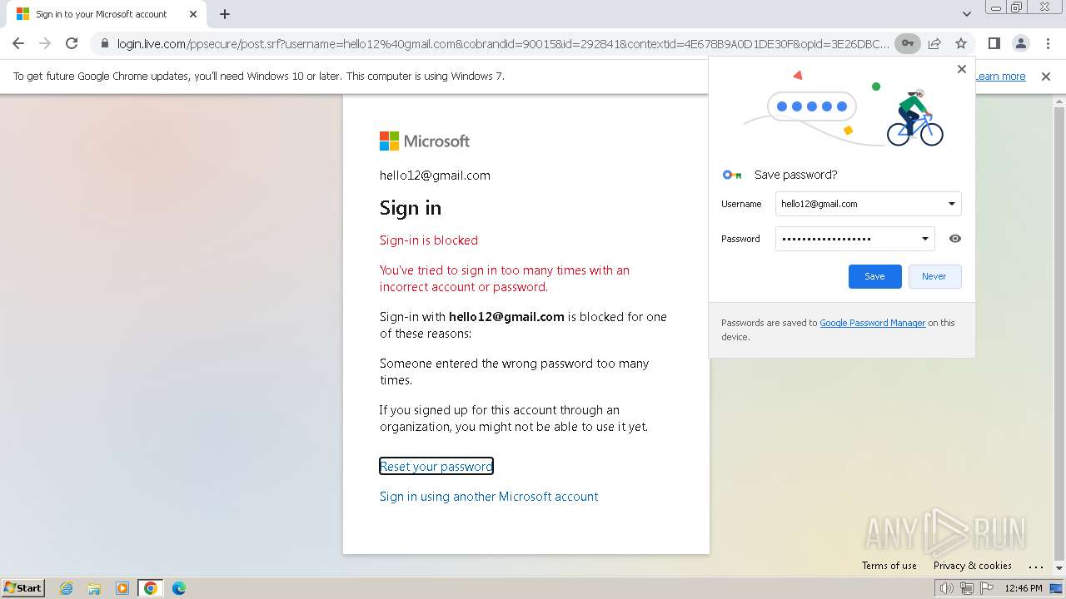
Task: Close the Save password popup
Action: point(962,69)
